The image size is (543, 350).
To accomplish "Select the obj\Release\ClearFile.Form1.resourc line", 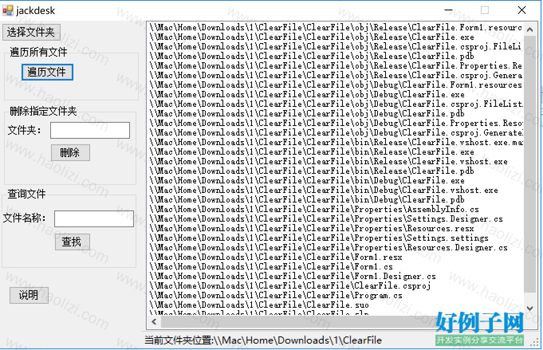I will (x=336, y=28).
